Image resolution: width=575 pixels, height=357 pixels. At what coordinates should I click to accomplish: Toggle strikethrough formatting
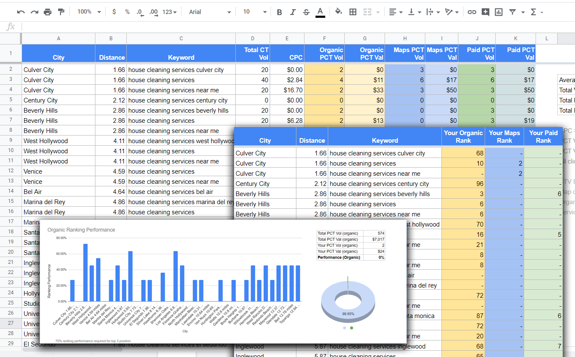click(x=306, y=12)
